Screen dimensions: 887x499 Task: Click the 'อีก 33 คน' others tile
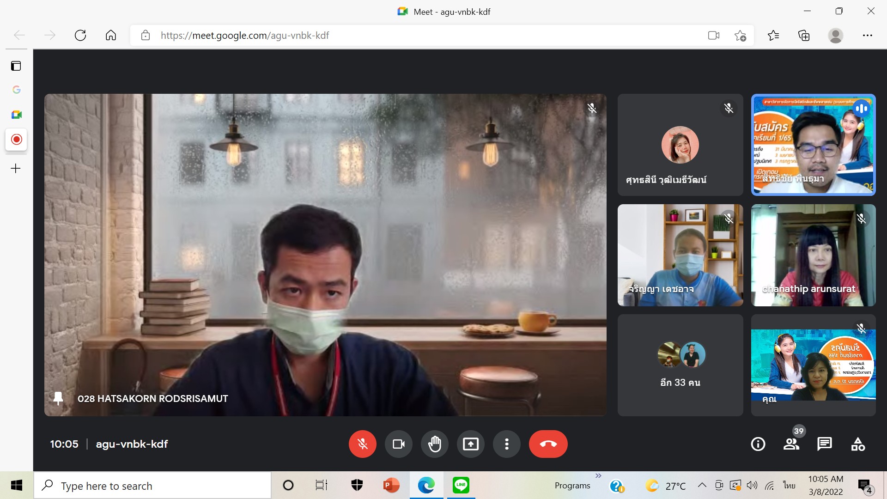(680, 365)
